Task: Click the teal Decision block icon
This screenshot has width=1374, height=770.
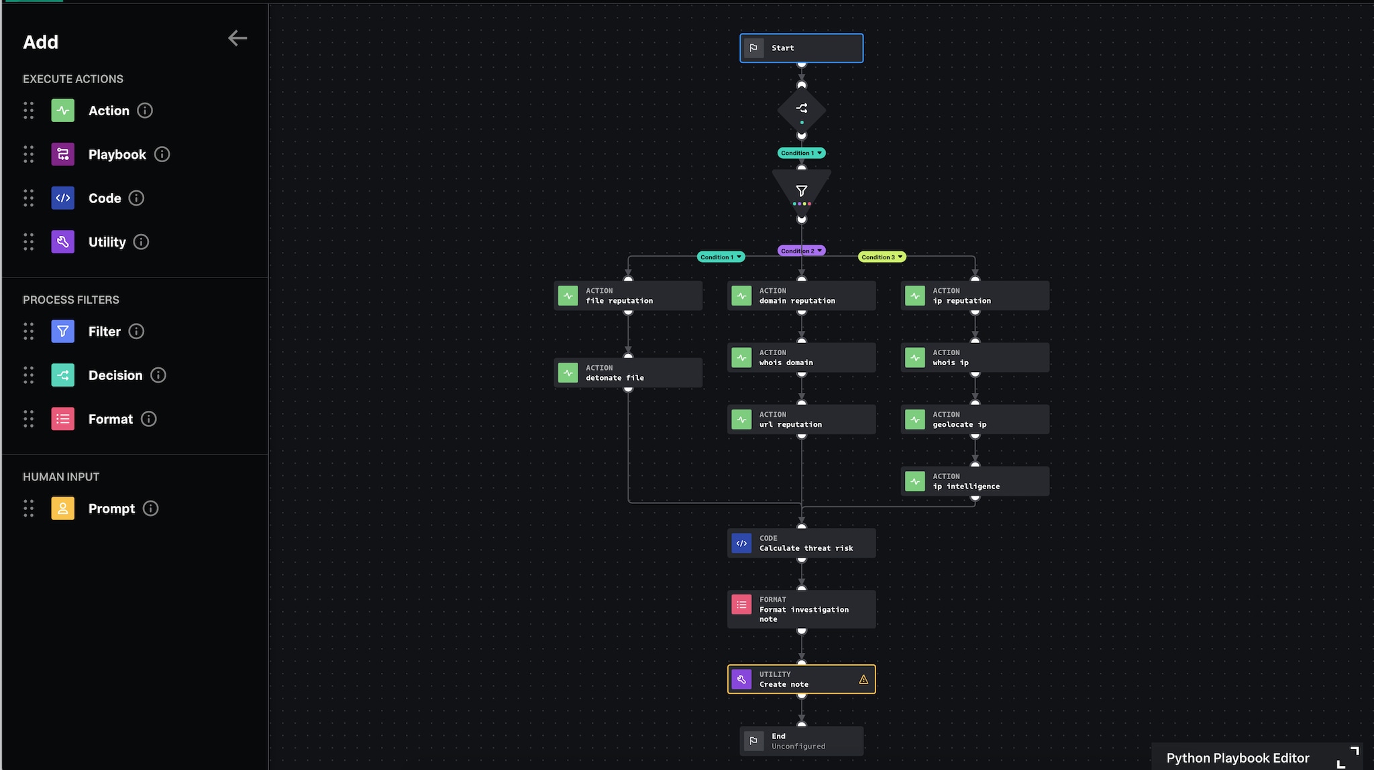Action: (62, 375)
